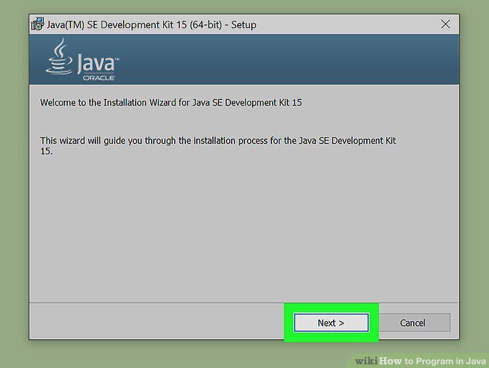Click the 'This wizard will guide you' paragraph

click(x=218, y=146)
